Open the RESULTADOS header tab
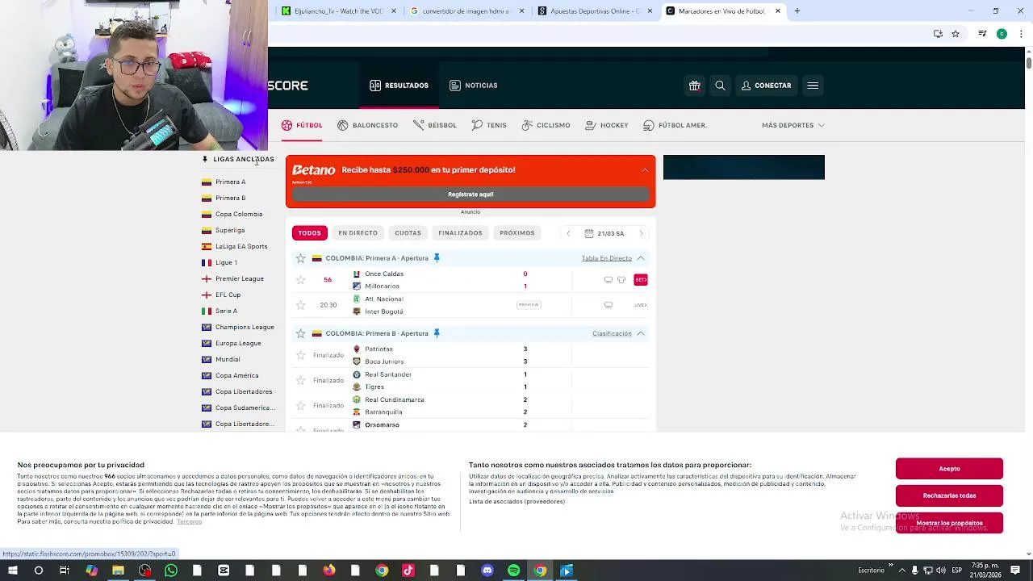This screenshot has width=1033, height=581. [x=399, y=86]
